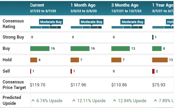Click the upside arrow beside 12.11% Upside
This screenshot has height=108, width=174.
(x=74, y=101)
